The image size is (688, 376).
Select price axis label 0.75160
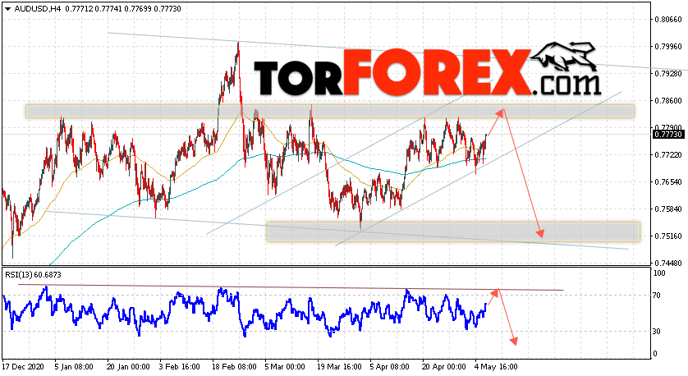pos(668,236)
